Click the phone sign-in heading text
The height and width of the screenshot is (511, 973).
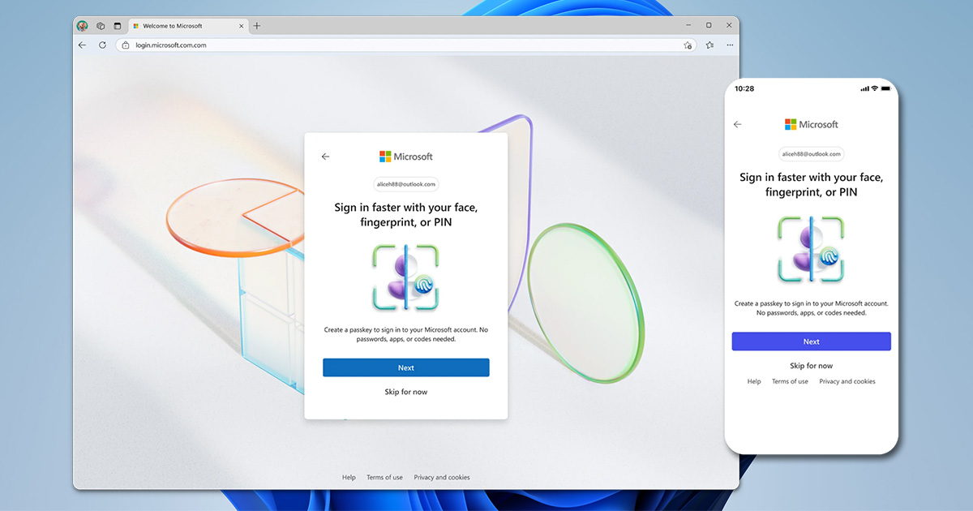coord(812,185)
